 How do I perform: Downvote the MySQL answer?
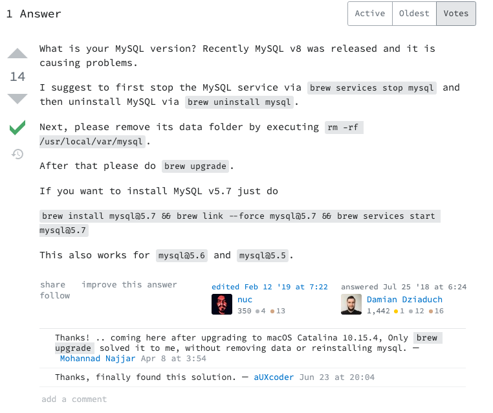(x=17, y=98)
